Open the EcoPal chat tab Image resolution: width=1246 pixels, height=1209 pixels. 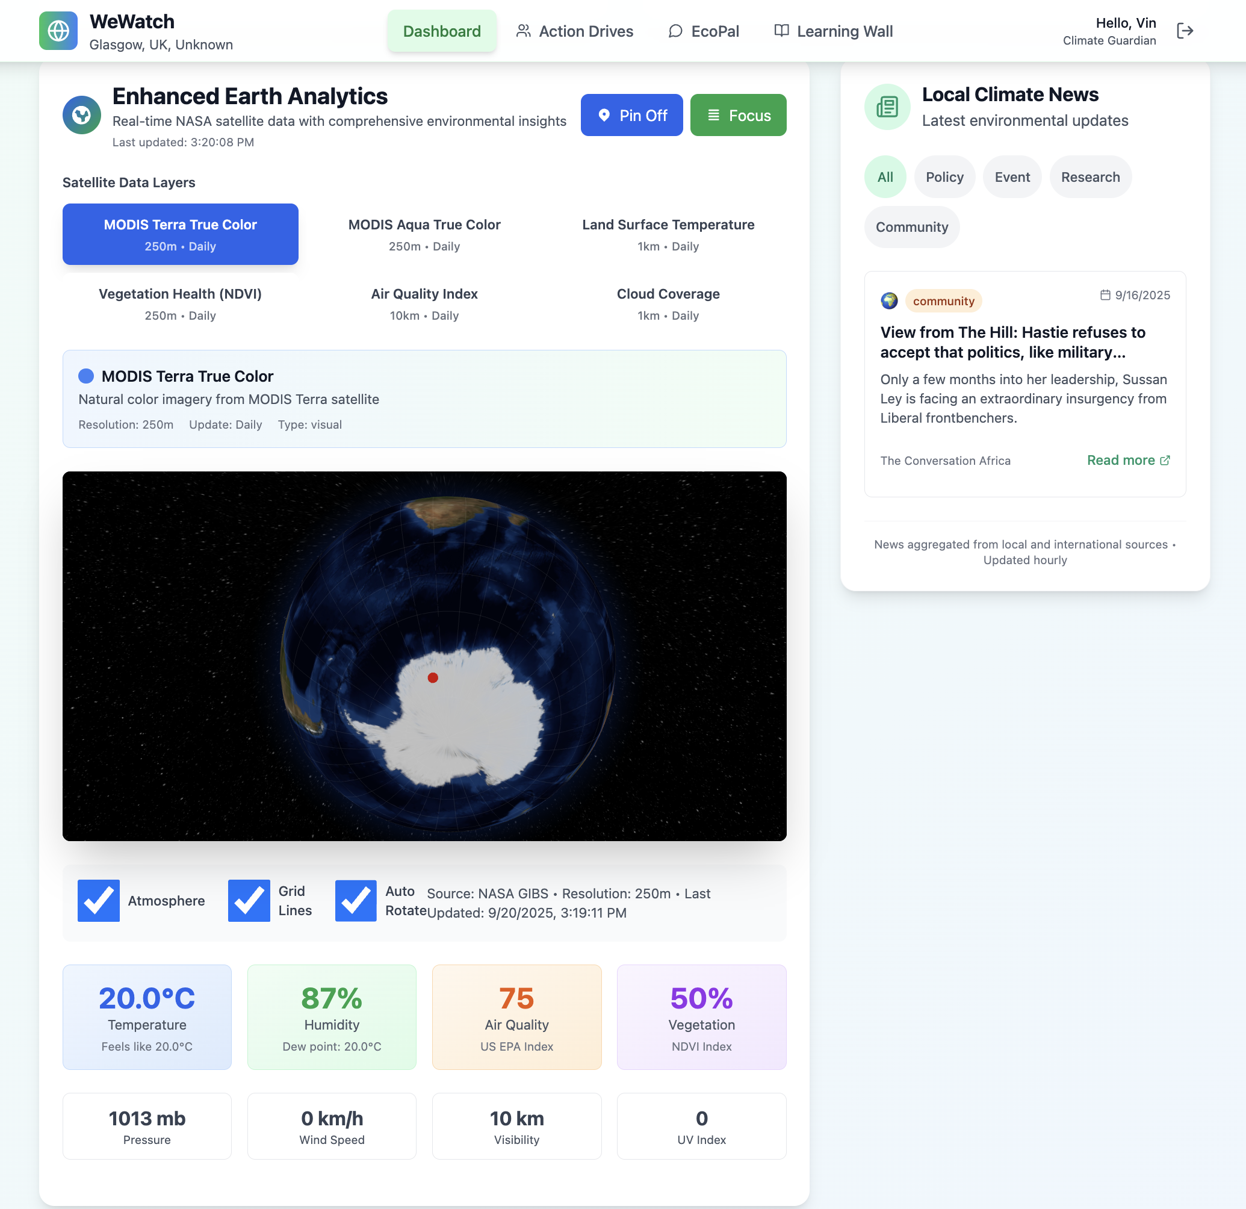tap(703, 31)
